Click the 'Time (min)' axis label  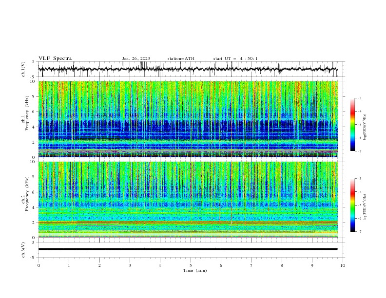(195, 270)
